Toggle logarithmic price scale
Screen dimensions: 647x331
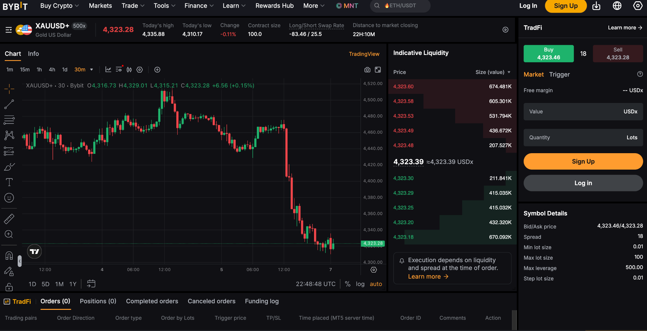click(360, 284)
